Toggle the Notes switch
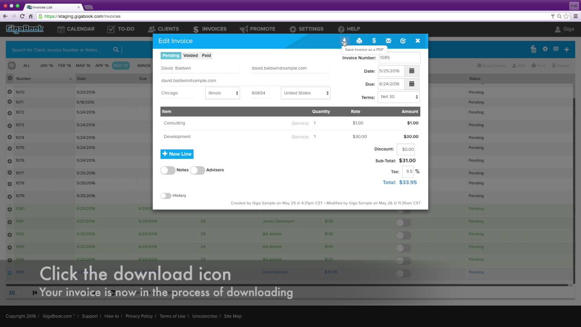Screen dimensions: 581x327 tap(167, 170)
